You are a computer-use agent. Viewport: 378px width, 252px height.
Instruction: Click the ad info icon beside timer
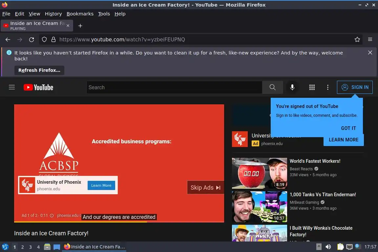point(52,216)
